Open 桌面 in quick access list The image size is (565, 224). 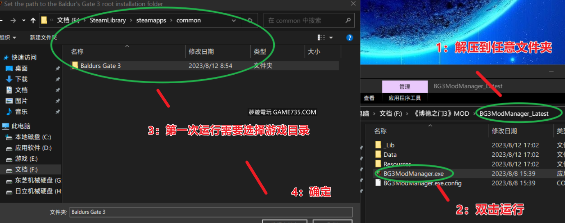pos(21,69)
